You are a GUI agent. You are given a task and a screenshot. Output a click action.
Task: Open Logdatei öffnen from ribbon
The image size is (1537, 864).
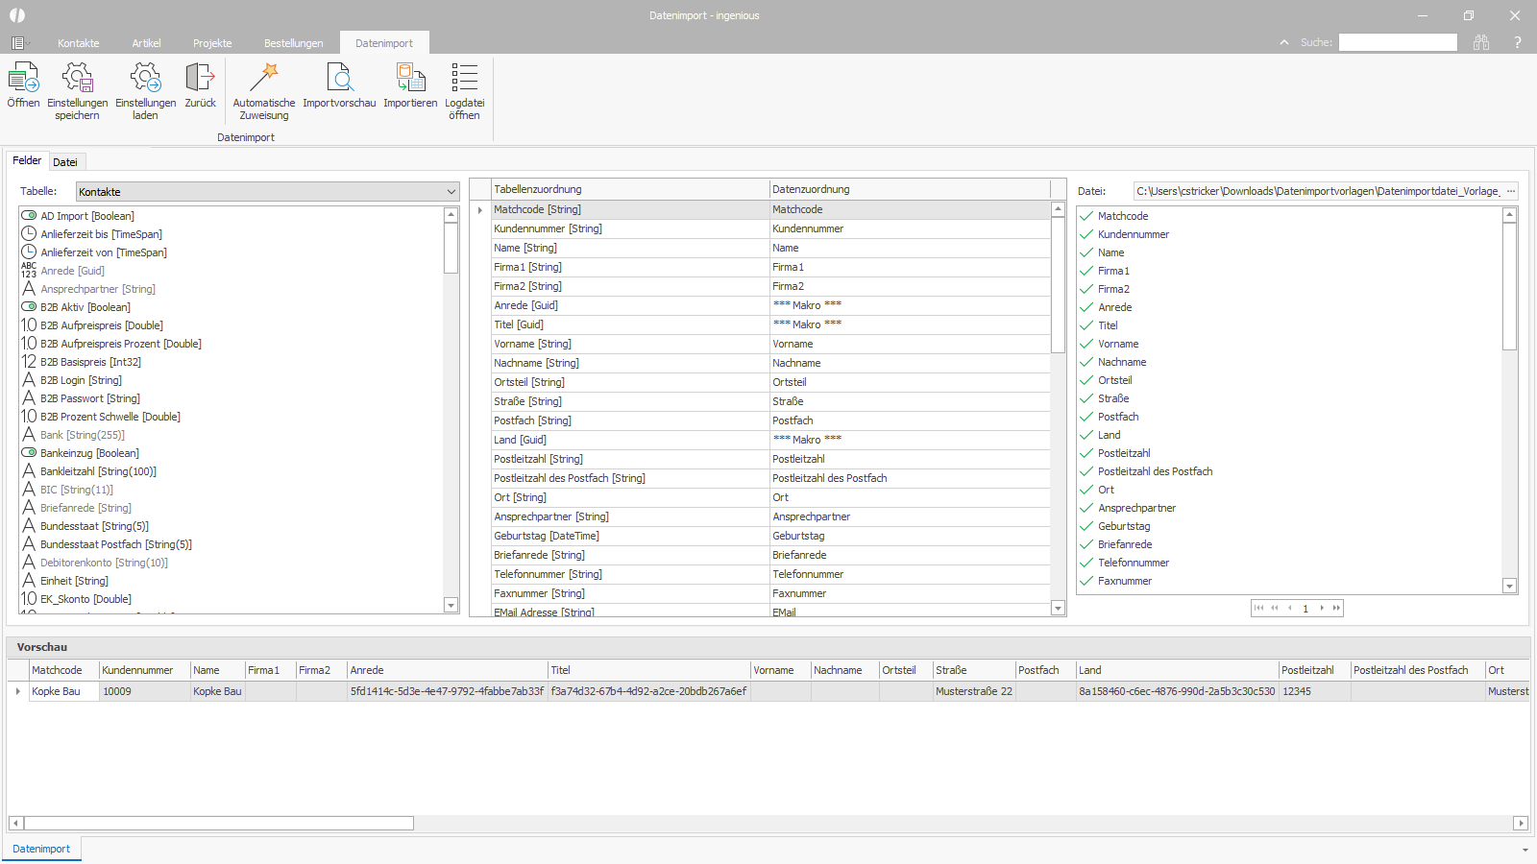(x=464, y=78)
